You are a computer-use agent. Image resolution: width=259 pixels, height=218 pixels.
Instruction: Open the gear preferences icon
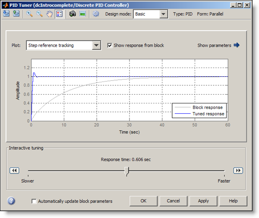click(x=96, y=14)
